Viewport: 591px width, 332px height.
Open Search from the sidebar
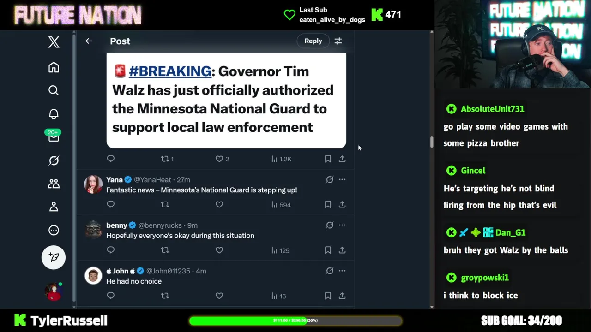pos(54,90)
